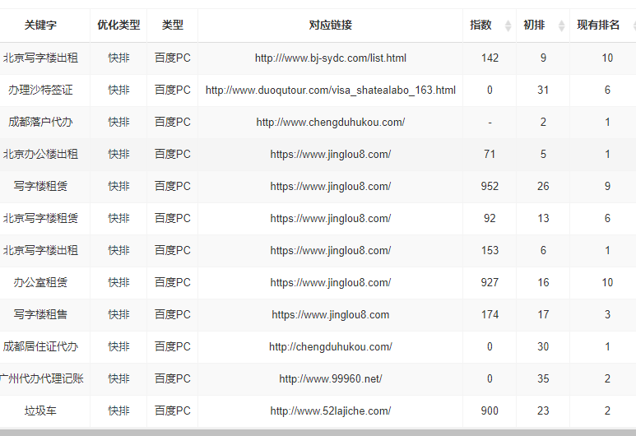The width and height of the screenshot is (636, 436).
Task: Click the 现有排名 value 3 in 写字楼租售 row
Action: [607, 314]
